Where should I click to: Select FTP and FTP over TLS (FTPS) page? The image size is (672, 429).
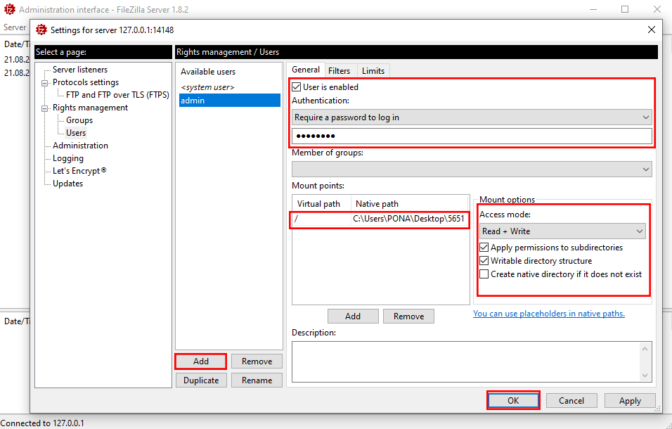(x=117, y=95)
